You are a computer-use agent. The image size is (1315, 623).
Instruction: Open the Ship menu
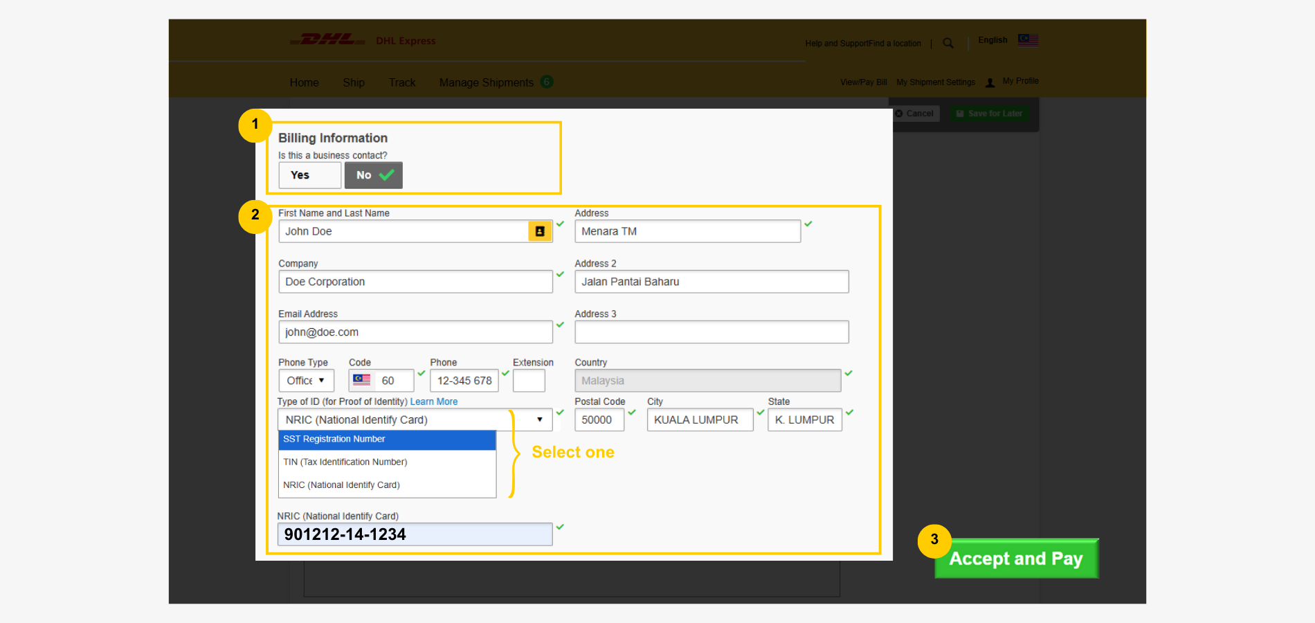click(354, 82)
